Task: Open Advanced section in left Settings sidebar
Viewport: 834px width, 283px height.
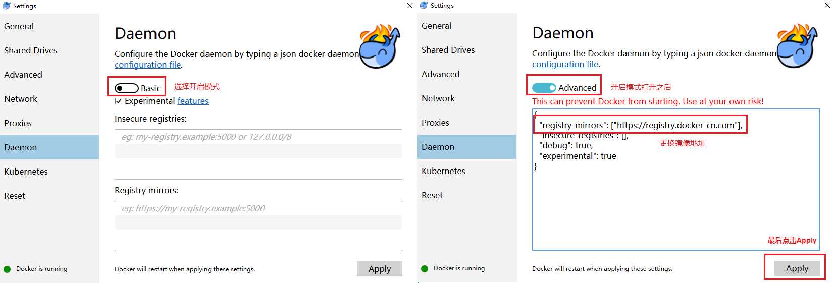Action: point(49,75)
